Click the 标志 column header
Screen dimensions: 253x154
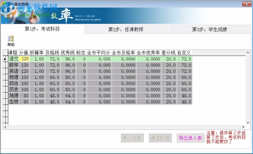tap(81, 53)
